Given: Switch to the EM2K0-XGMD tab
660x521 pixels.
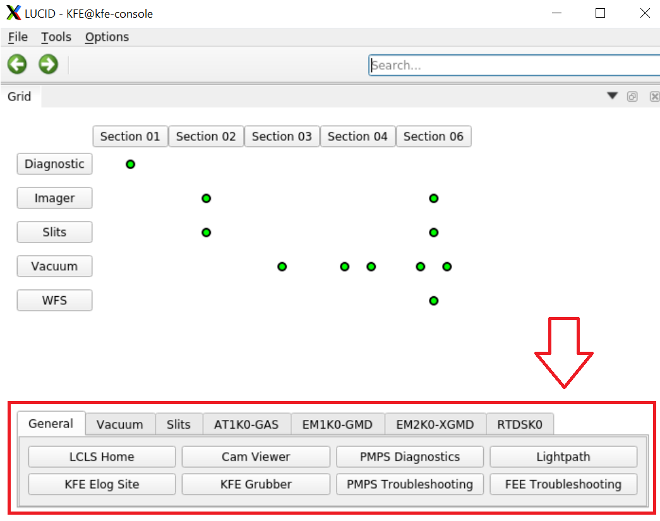Looking at the screenshot, I should tap(435, 424).
